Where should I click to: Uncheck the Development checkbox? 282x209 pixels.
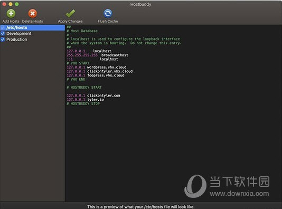[3, 33]
